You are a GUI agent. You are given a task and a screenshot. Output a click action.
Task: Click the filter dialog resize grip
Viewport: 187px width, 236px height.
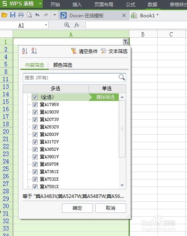(x=128, y=216)
